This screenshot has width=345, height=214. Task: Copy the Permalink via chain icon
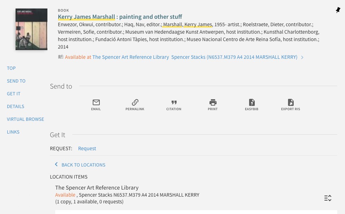[135, 103]
